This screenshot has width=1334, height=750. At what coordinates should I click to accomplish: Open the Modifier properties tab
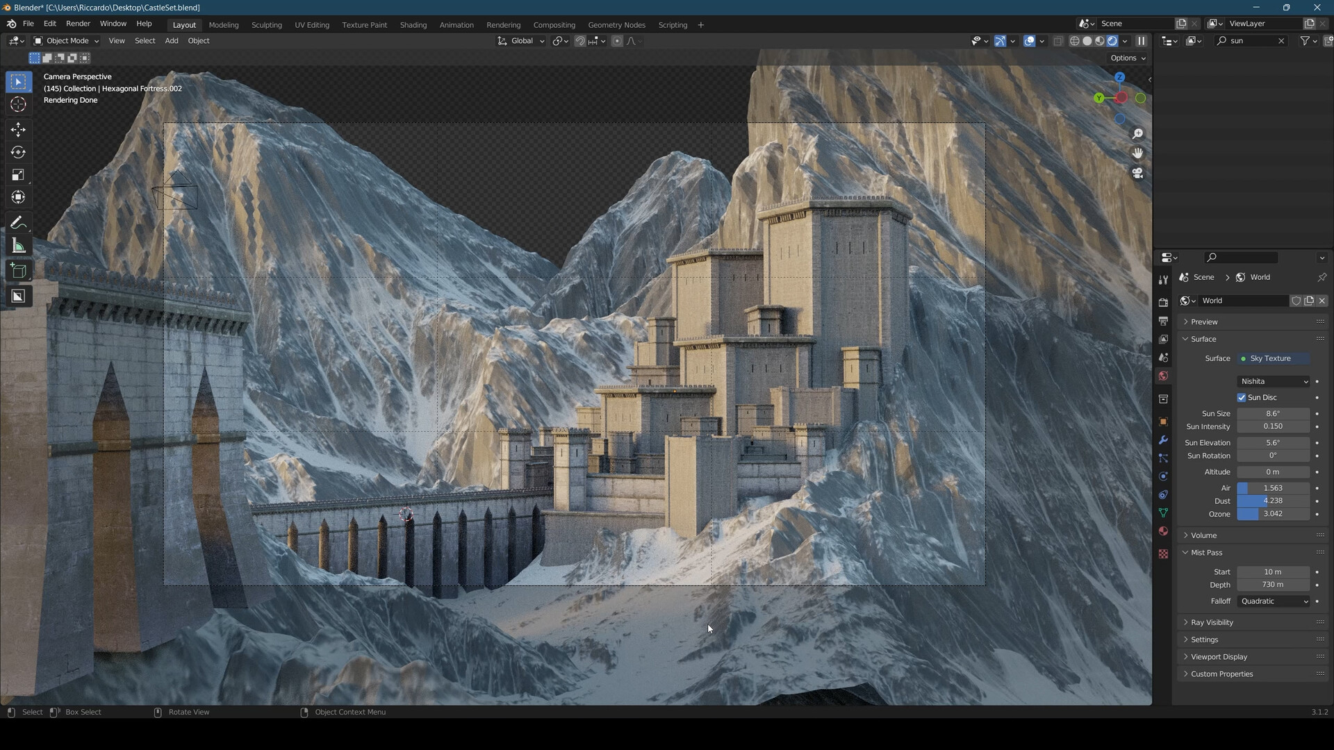coord(1163,440)
